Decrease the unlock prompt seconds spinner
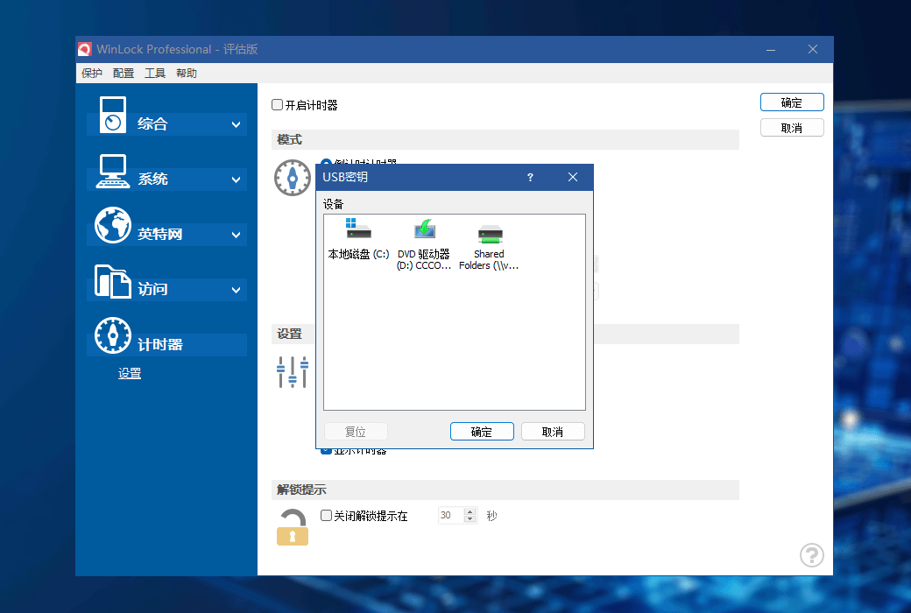 coord(470,519)
